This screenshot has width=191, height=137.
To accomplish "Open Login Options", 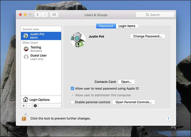I will click(41, 99).
